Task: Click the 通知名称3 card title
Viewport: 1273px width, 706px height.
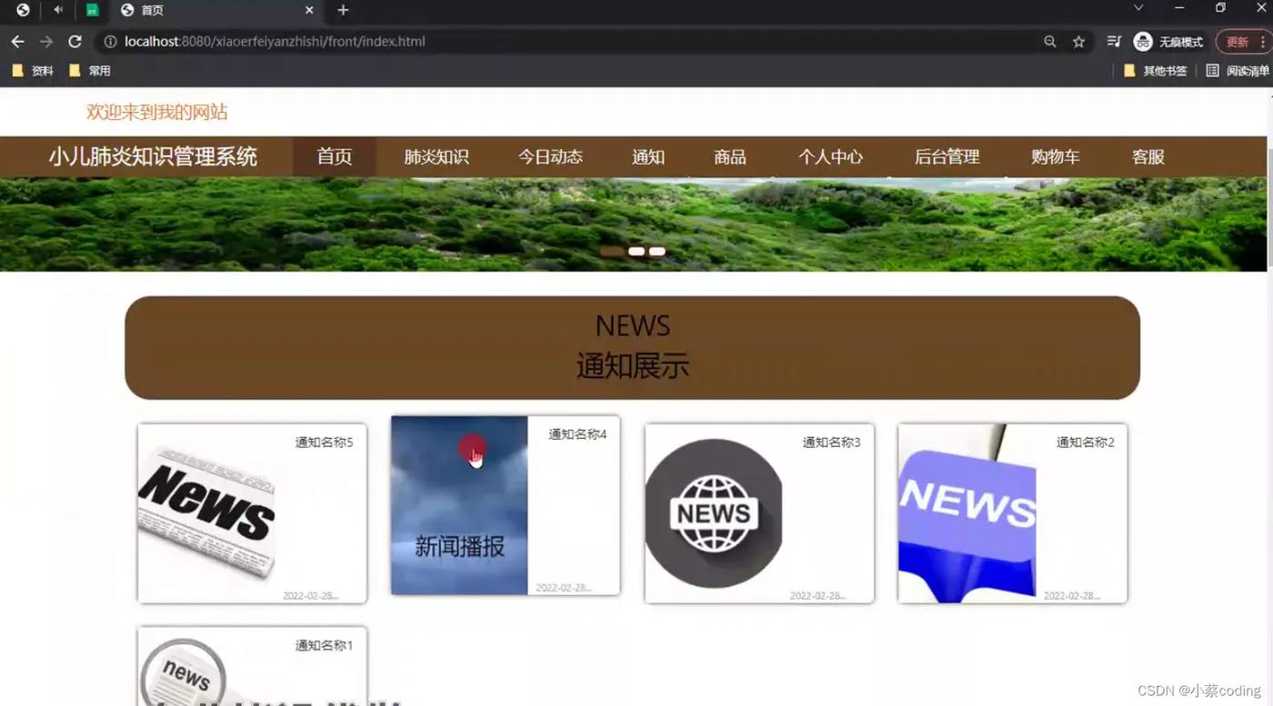Action: pos(831,442)
